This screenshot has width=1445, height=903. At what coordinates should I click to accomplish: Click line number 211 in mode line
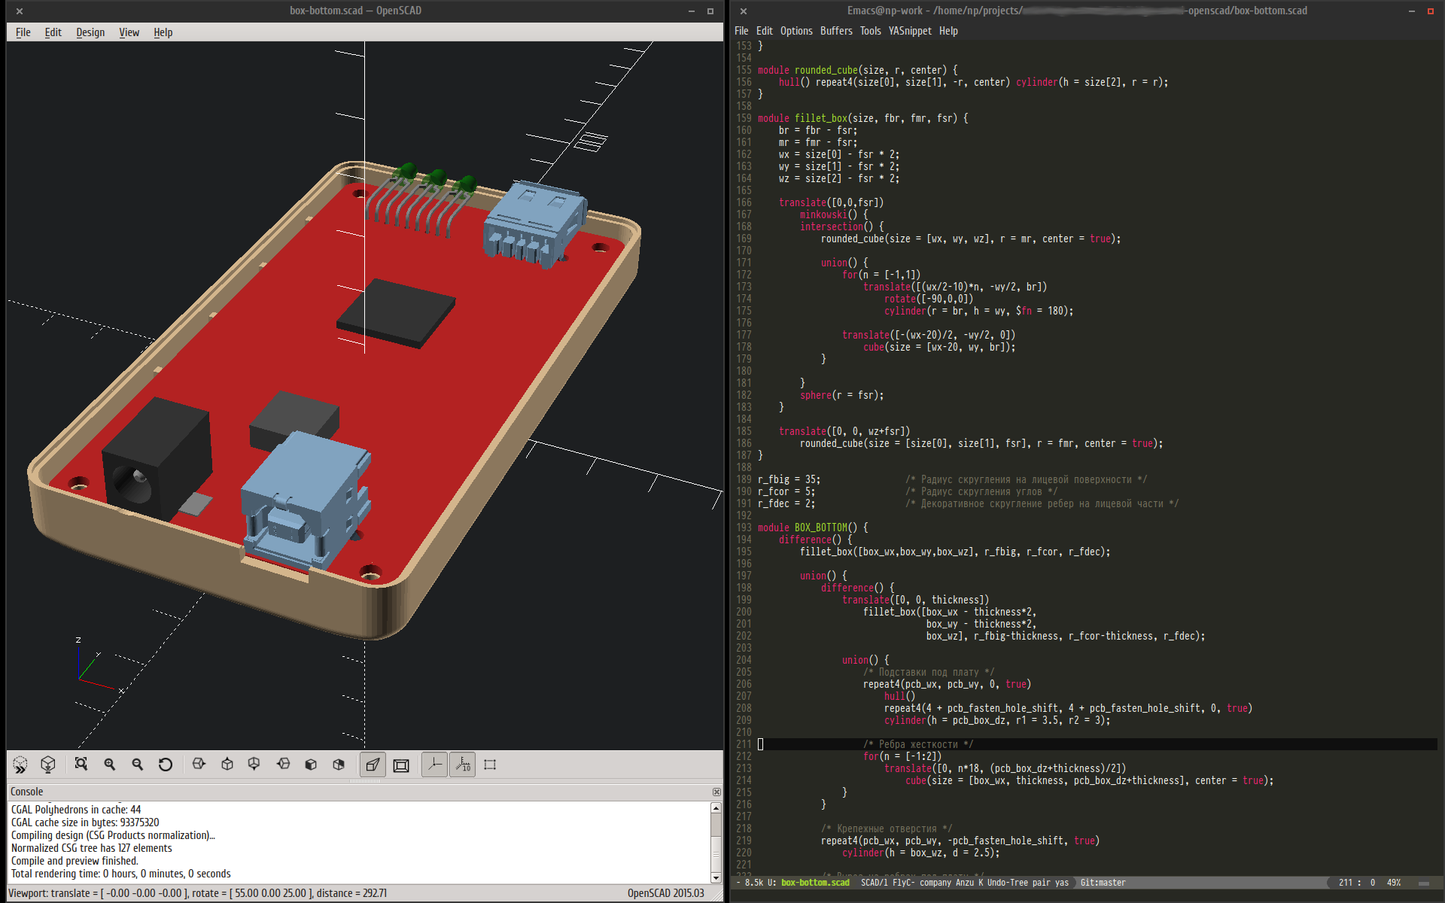tap(1346, 883)
